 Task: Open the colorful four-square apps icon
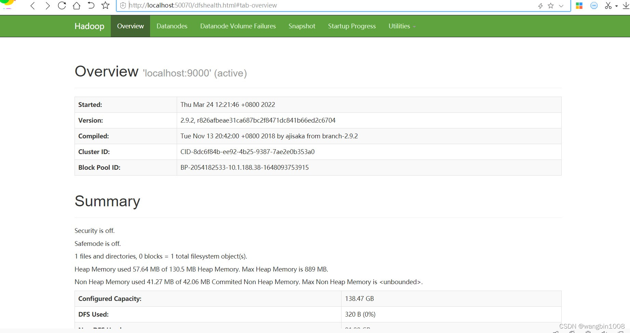tap(579, 5)
